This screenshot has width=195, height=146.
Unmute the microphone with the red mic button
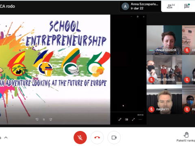[80, 137]
